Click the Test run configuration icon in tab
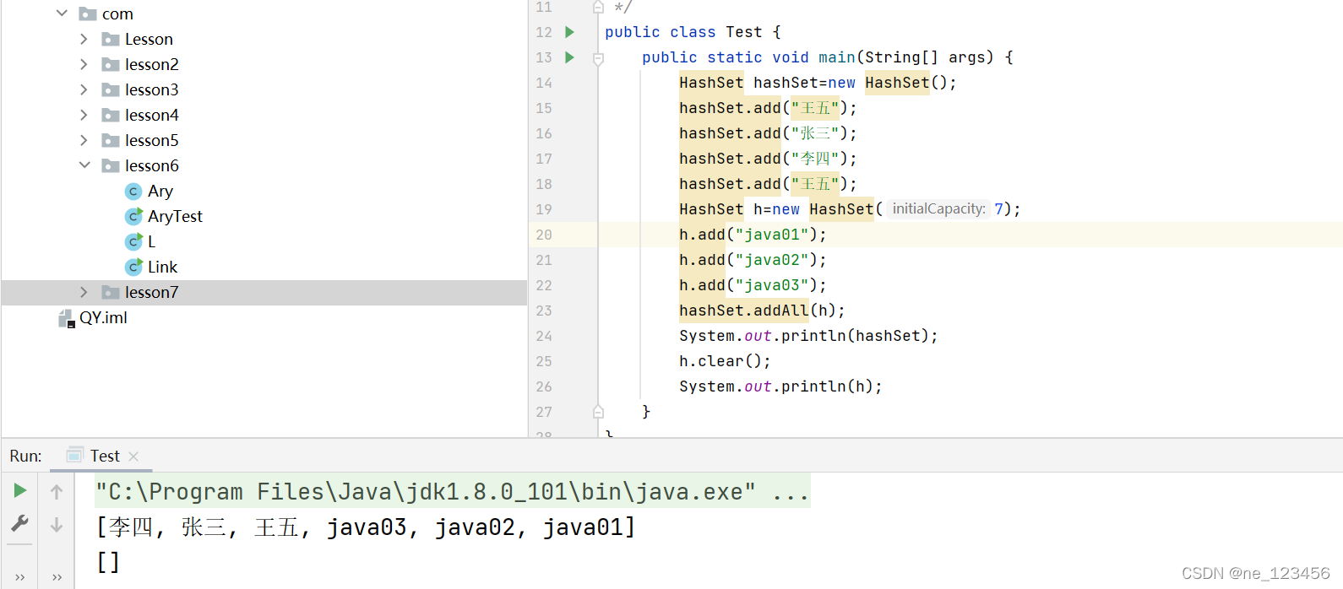 74,456
